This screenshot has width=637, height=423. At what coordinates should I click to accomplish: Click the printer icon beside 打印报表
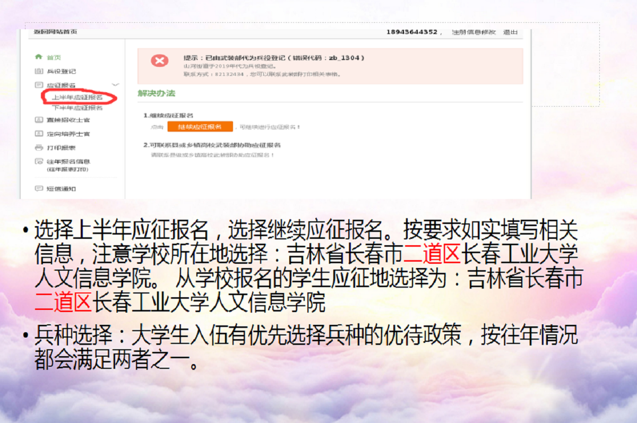coord(38,148)
